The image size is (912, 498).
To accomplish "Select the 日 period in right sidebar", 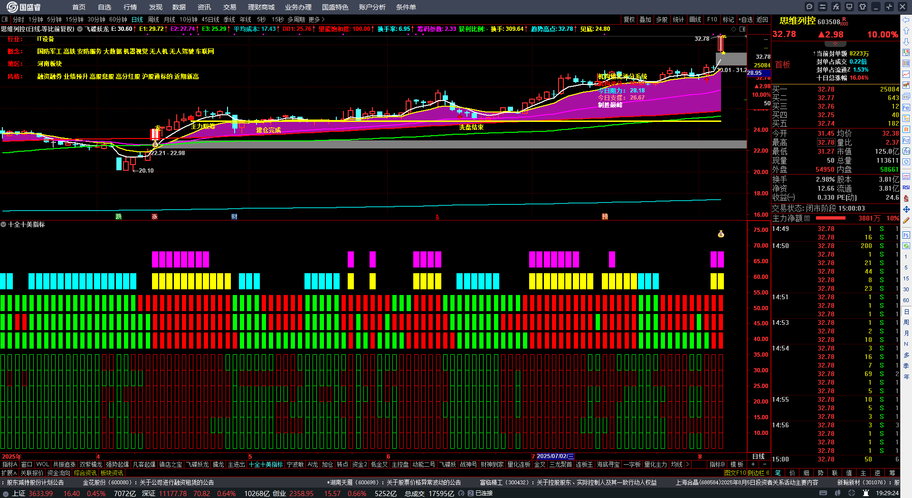I will coord(906,312).
